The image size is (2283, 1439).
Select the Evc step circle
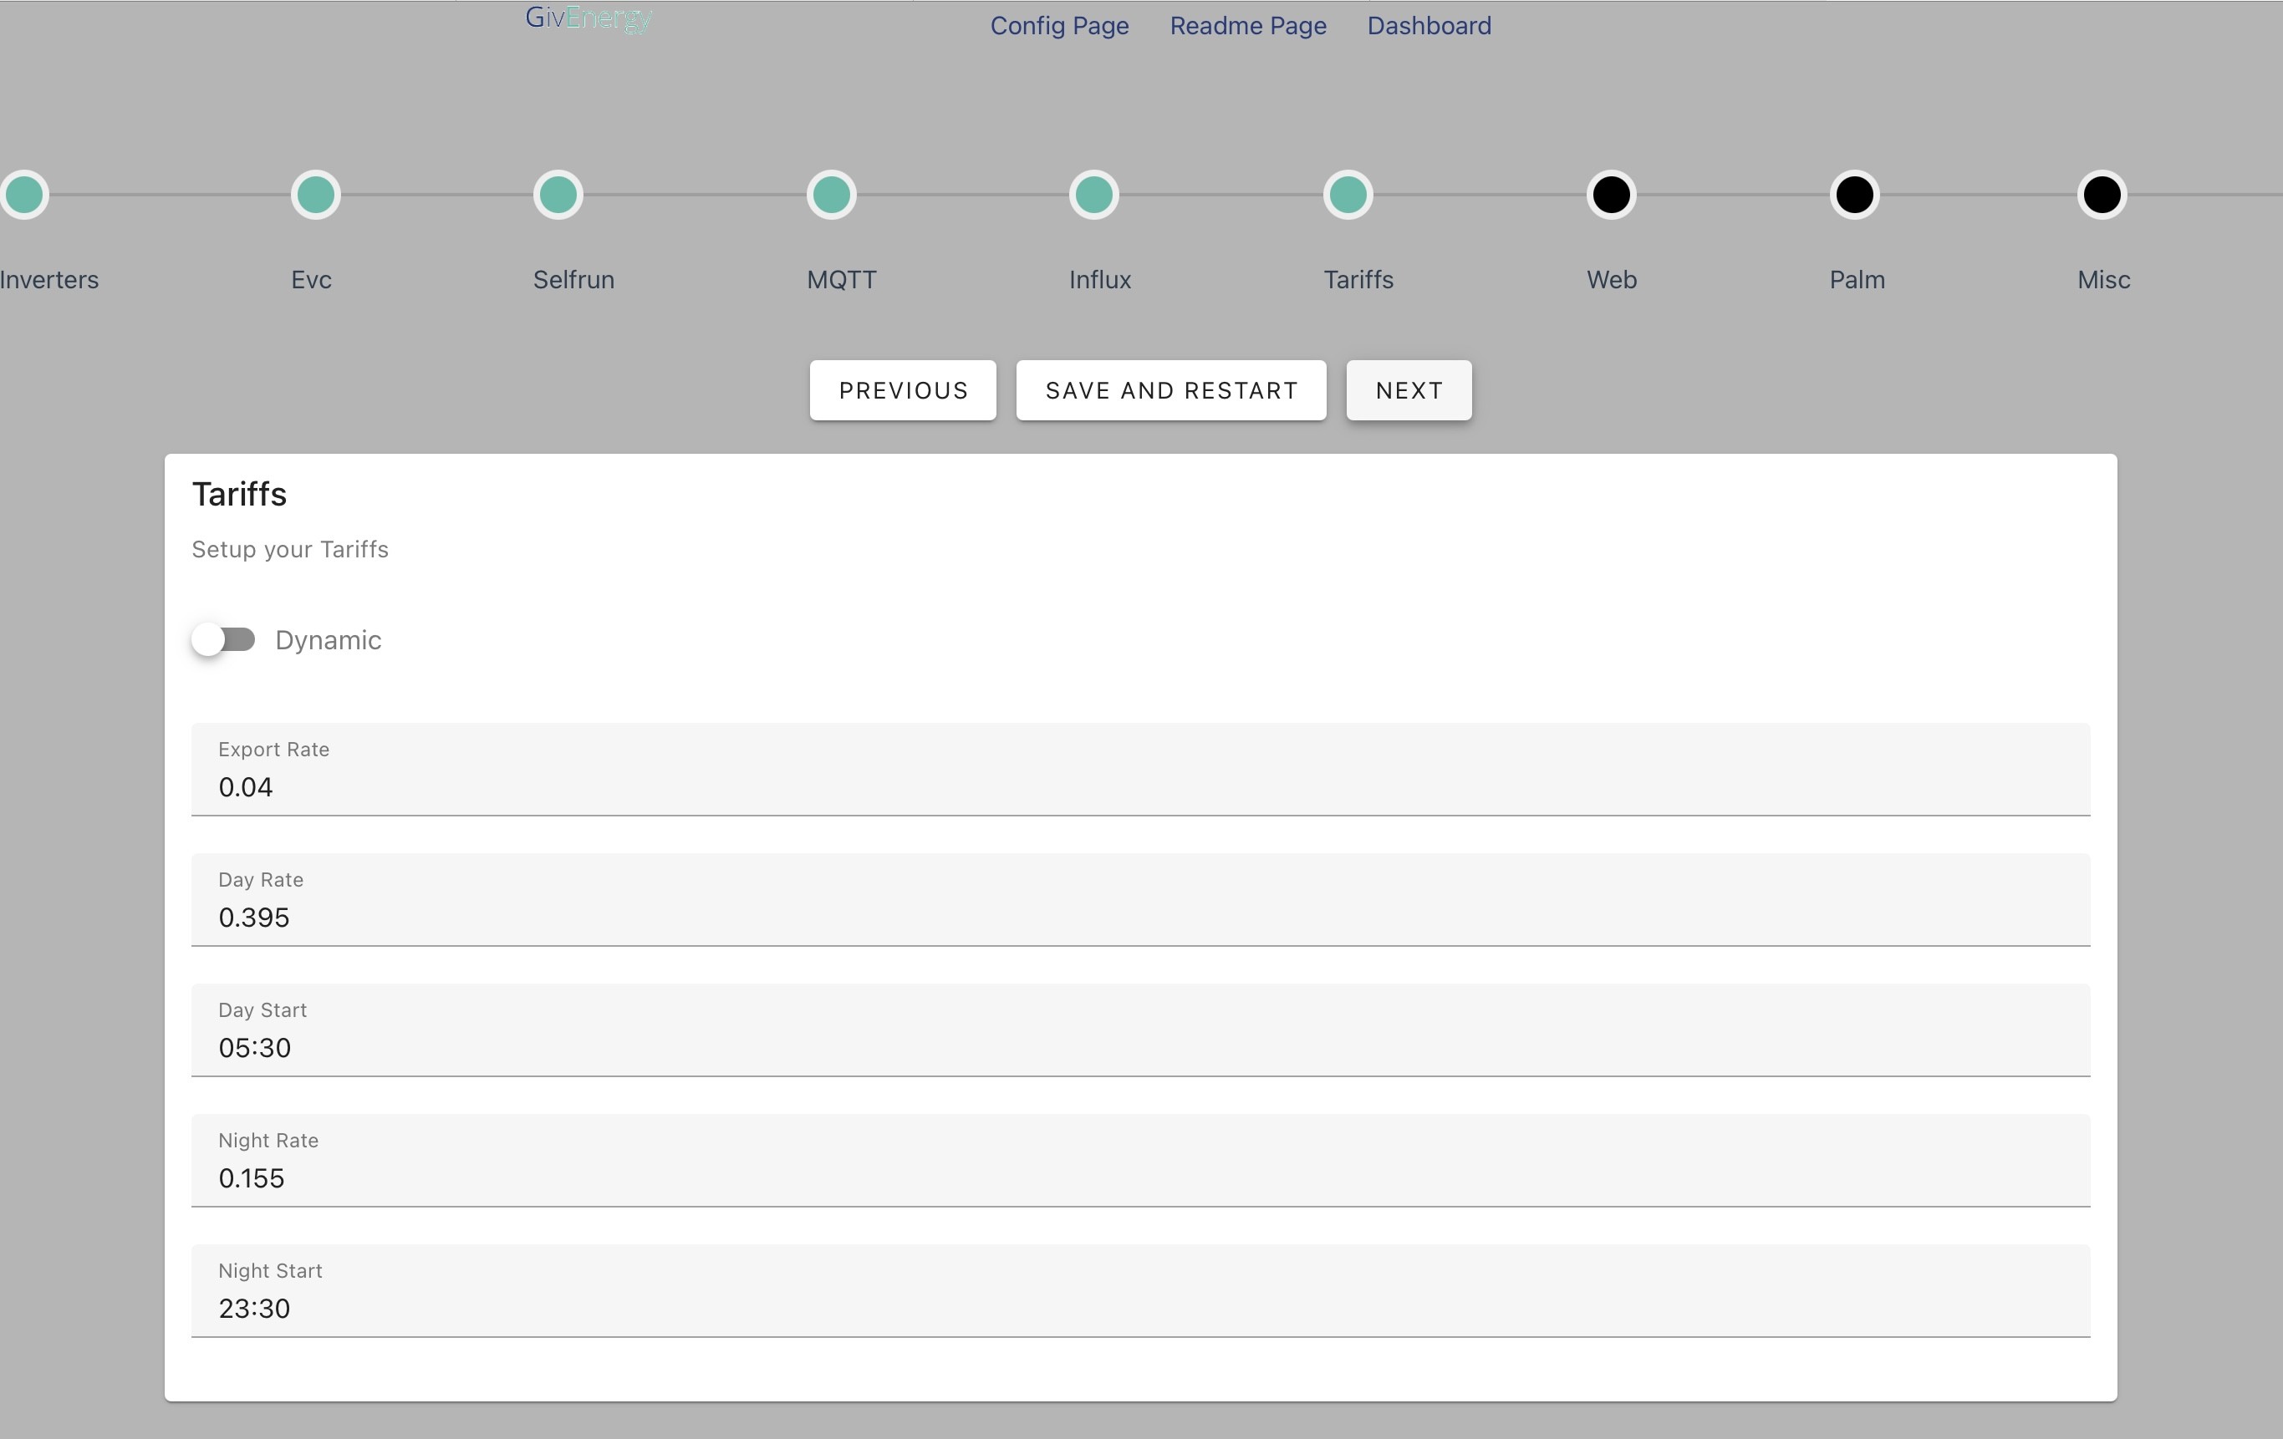click(316, 196)
